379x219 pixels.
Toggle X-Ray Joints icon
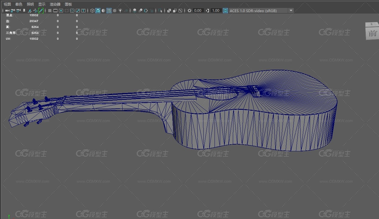click(x=180, y=10)
